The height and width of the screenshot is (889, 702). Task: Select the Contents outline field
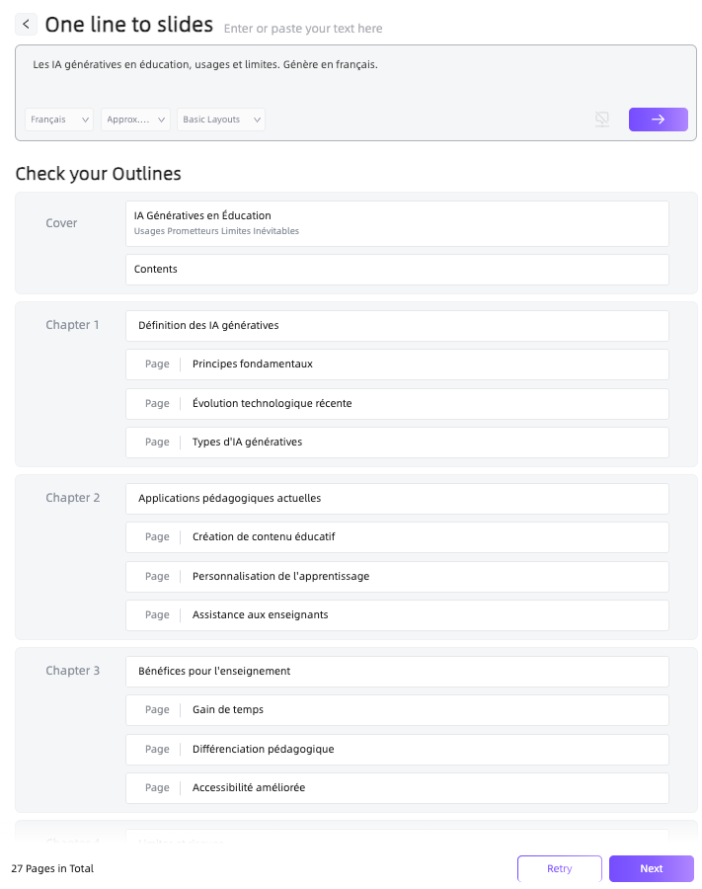(396, 270)
